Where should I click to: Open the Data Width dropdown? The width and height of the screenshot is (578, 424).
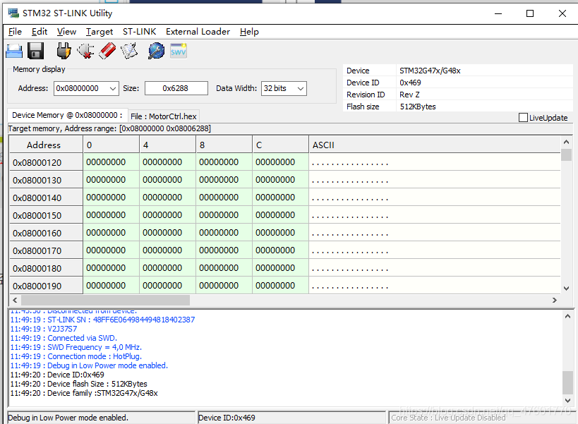tap(301, 88)
